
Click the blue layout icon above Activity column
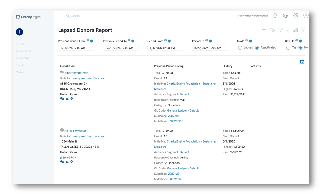pyautogui.click(x=302, y=62)
